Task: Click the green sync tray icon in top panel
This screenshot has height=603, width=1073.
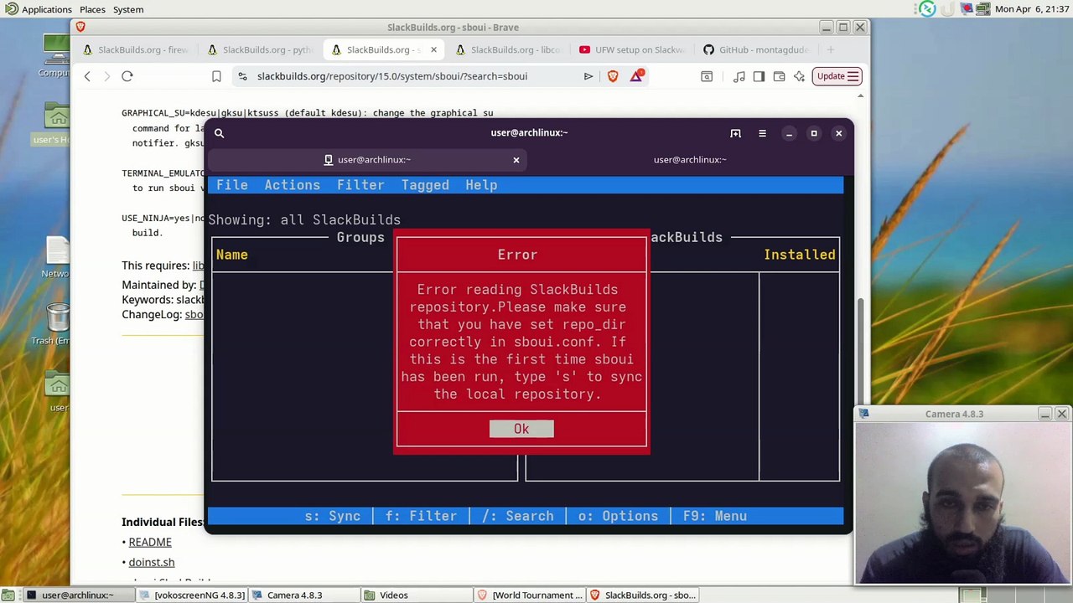Action: (927, 9)
